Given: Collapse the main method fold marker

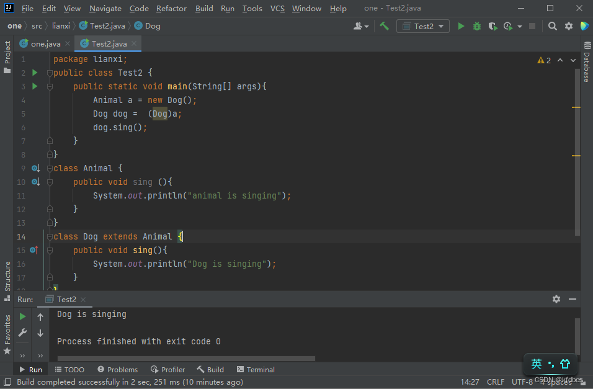Looking at the screenshot, I should coord(50,86).
